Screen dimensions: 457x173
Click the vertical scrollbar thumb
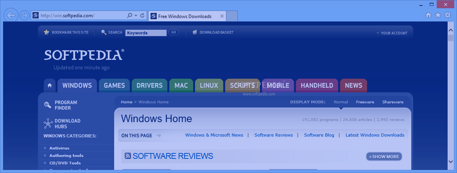[451, 38]
